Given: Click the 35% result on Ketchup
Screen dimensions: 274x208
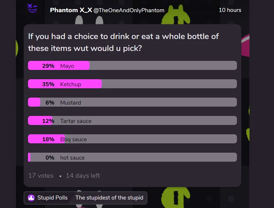Looking at the screenshot, I should coord(48,84).
